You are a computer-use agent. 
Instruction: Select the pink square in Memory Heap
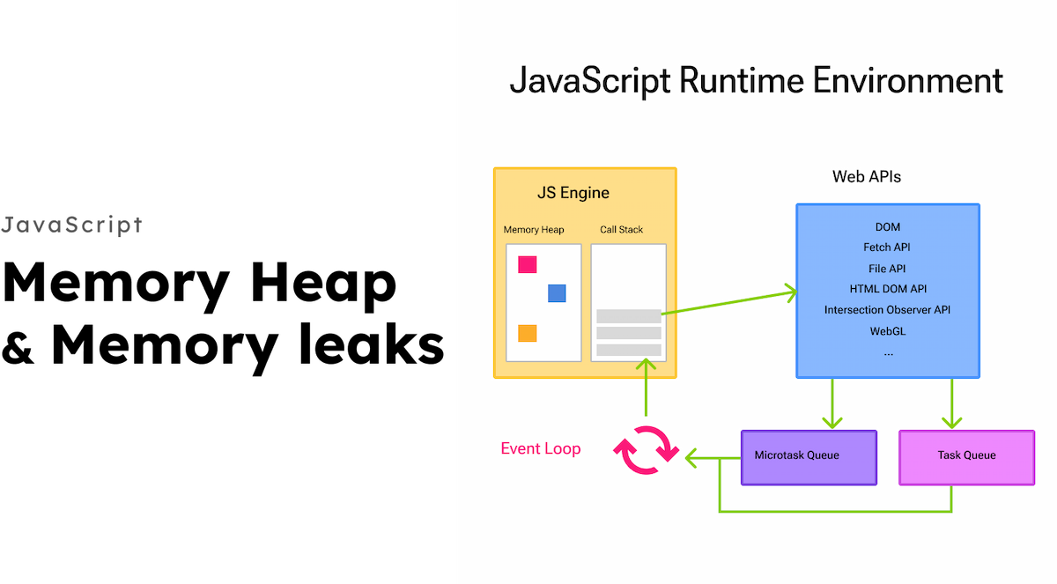coord(527,264)
